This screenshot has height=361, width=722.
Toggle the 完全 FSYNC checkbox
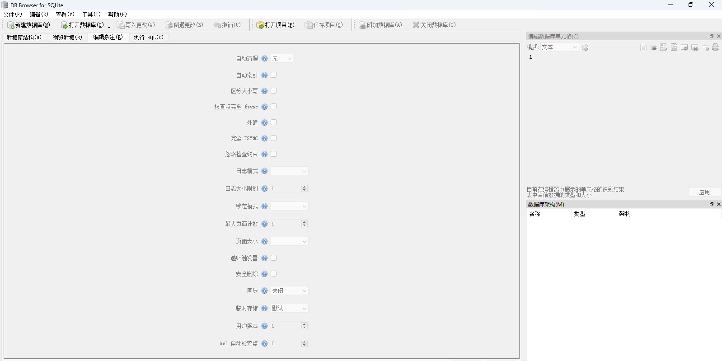tap(273, 138)
